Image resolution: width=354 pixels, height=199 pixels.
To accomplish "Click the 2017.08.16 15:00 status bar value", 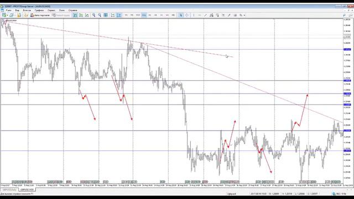I will pyautogui.click(x=258, y=193).
